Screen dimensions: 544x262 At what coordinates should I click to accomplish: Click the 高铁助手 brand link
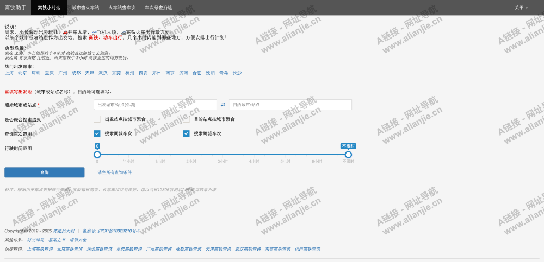[15, 8]
